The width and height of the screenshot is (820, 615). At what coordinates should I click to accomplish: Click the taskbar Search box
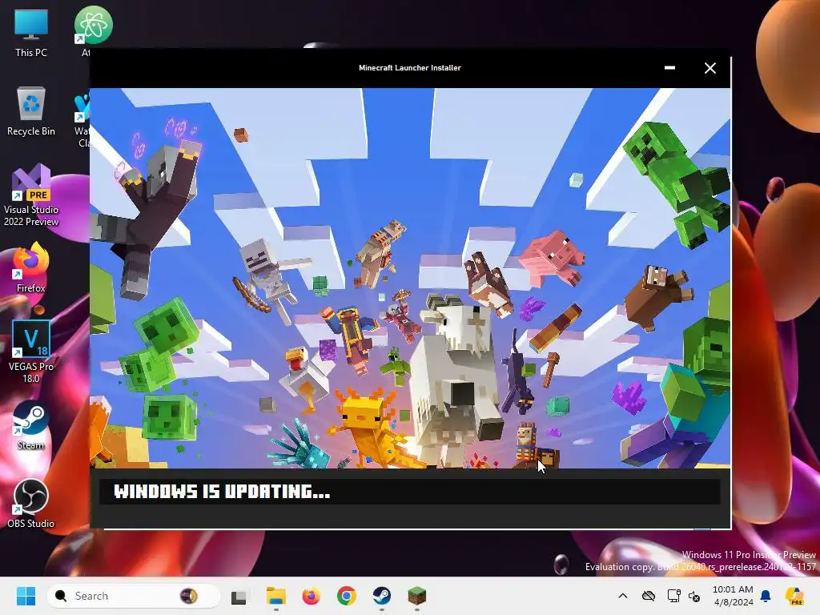pyautogui.click(x=134, y=596)
